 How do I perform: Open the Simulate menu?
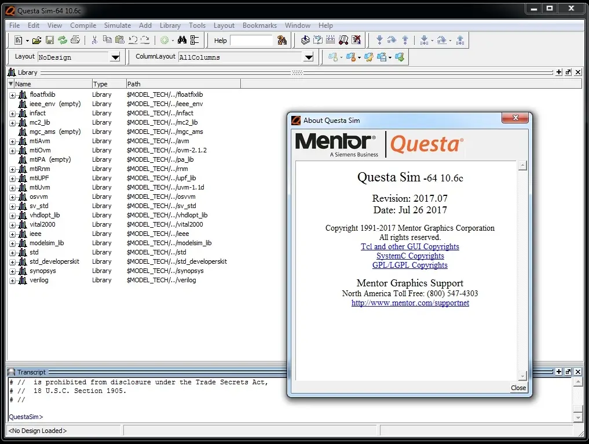118,25
